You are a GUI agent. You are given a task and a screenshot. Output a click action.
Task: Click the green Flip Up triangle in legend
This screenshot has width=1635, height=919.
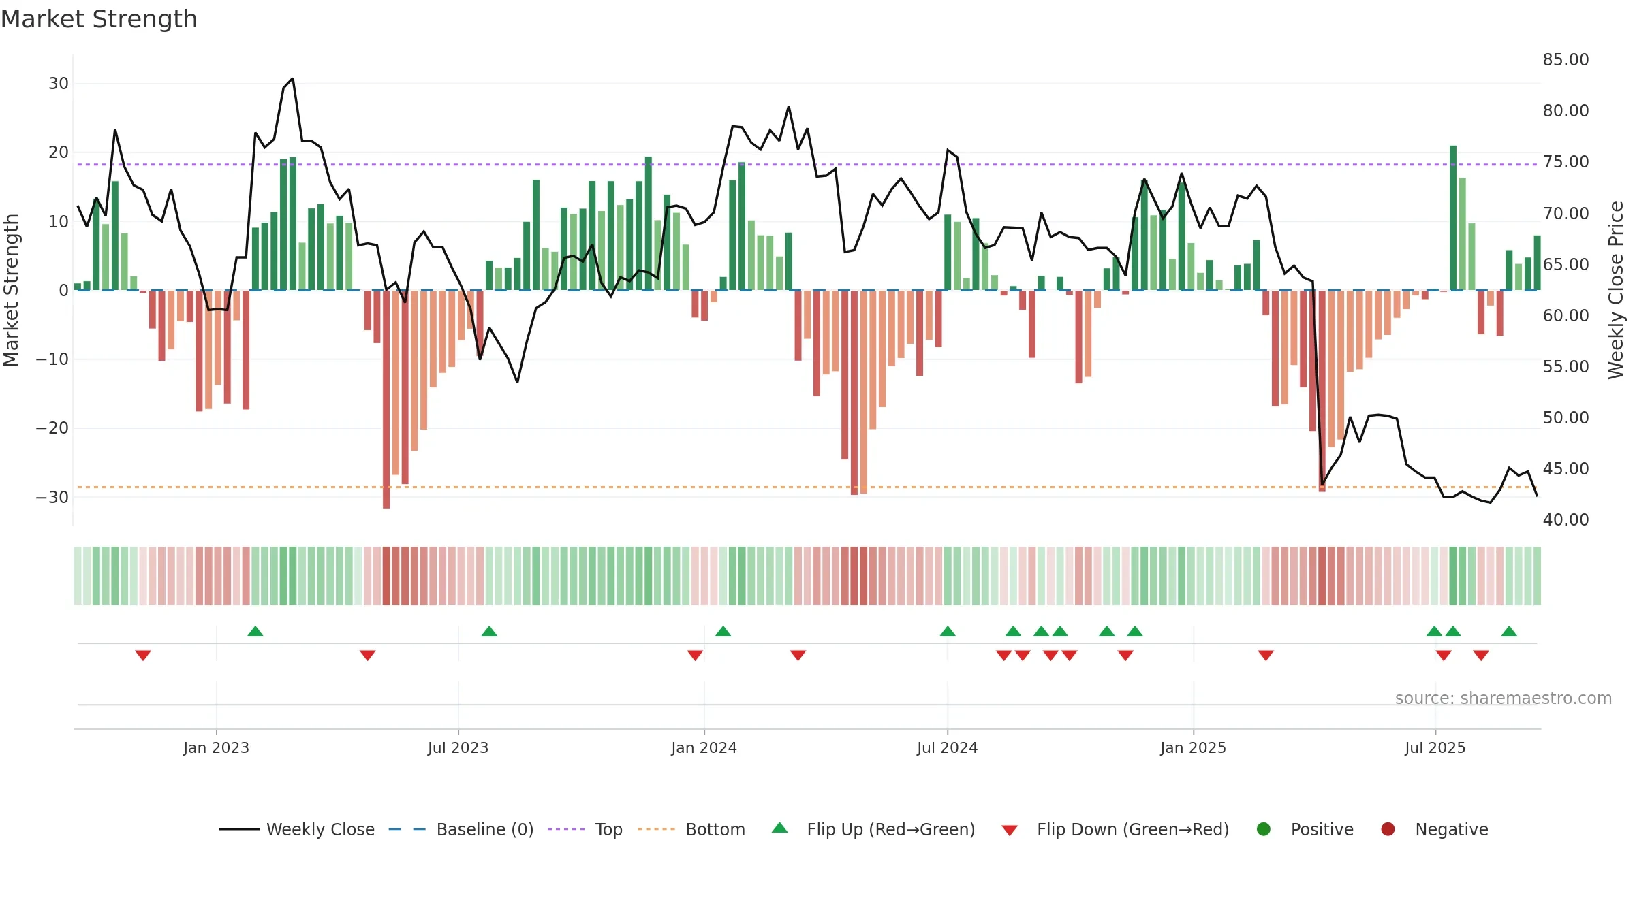tap(780, 828)
